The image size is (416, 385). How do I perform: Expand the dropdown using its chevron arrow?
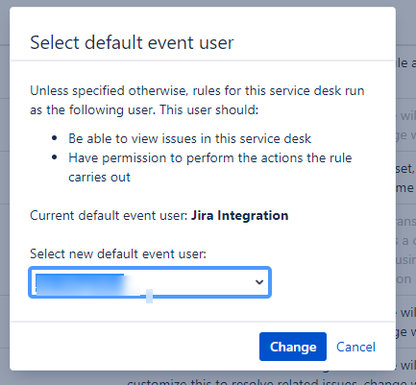coord(259,282)
